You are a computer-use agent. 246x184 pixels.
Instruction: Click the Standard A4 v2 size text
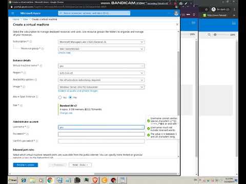68,106
